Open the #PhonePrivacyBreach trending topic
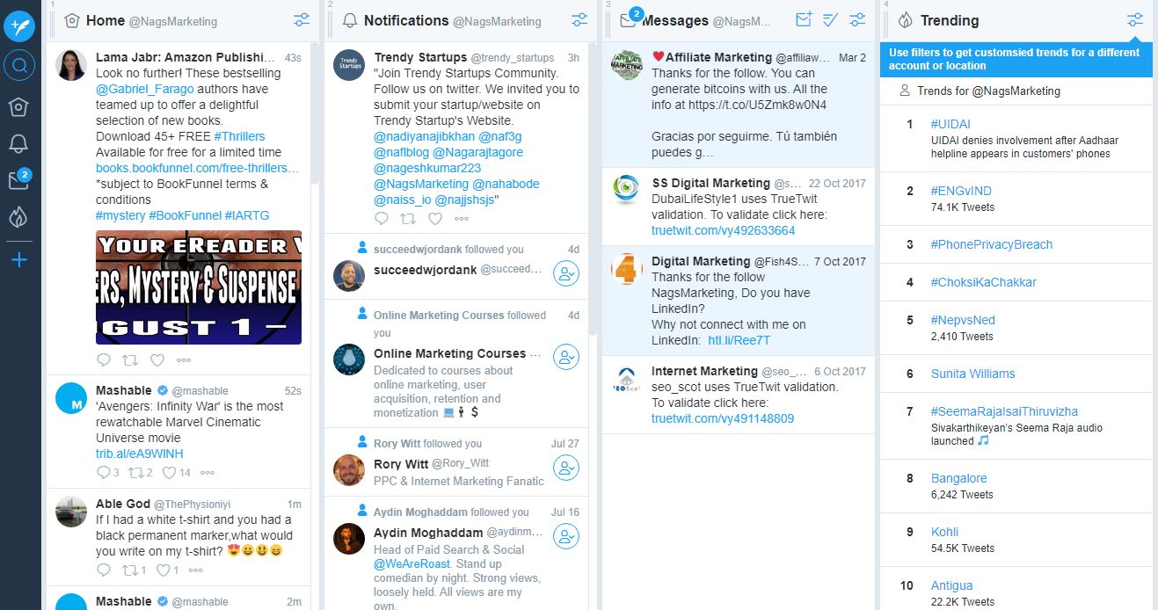Viewport: 1158px width, 610px height. point(992,244)
